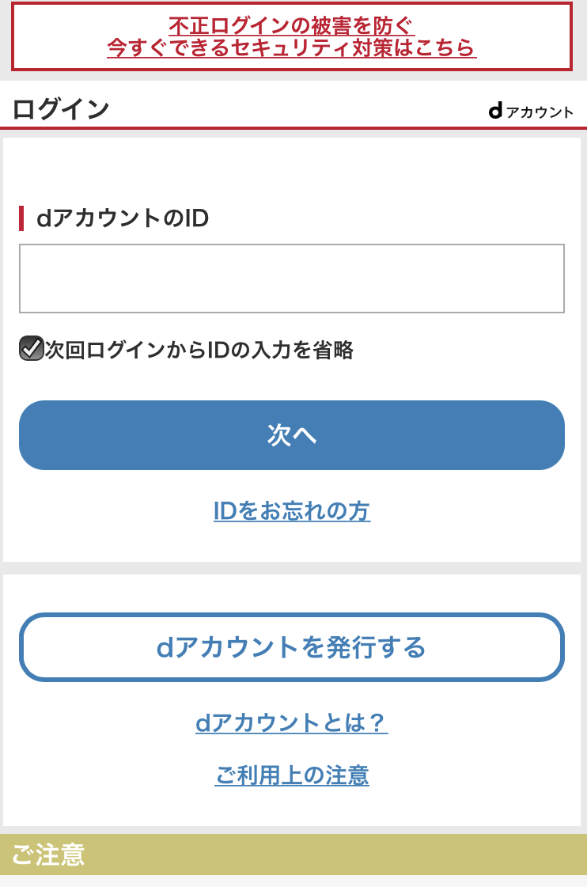Toggle the ID入力を省略 checkbox
587x887 pixels.
click(31, 349)
